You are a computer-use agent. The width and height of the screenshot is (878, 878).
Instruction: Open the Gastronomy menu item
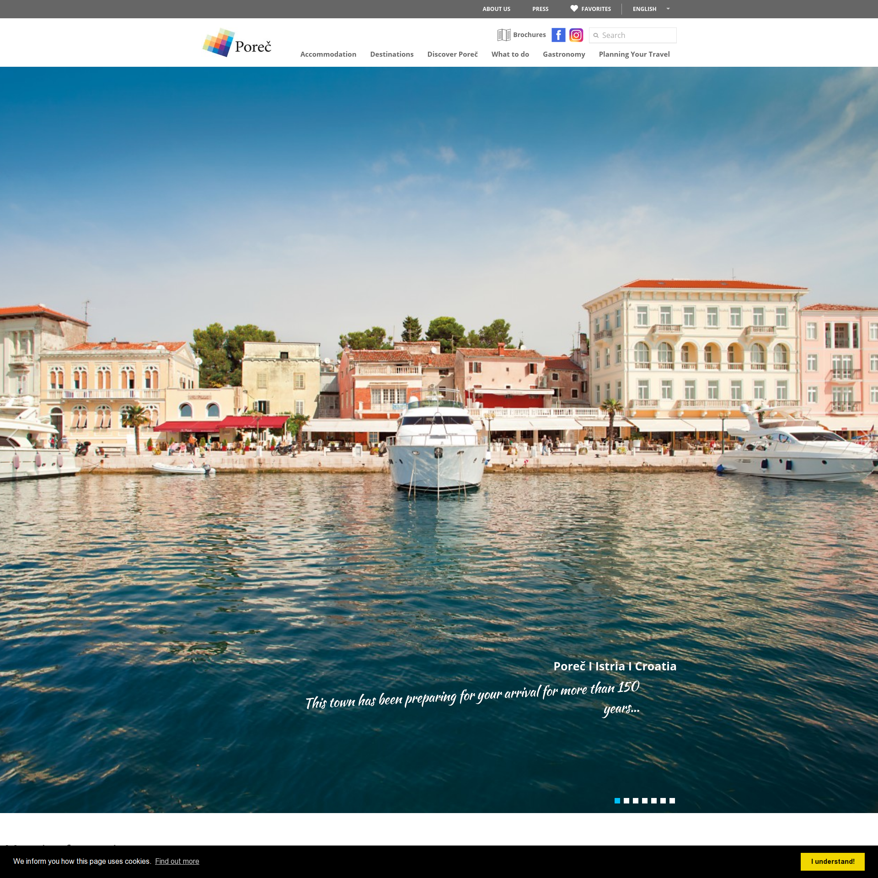[x=563, y=54]
